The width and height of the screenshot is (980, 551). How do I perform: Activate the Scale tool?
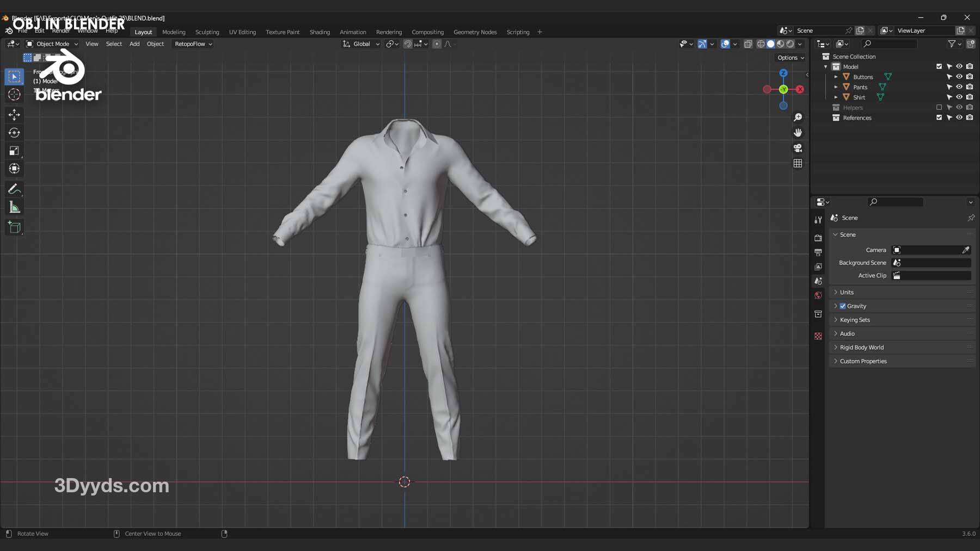[x=14, y=151]
